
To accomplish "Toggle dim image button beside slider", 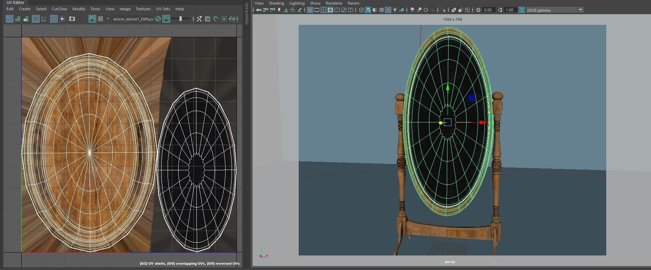I will click(166, 19).
